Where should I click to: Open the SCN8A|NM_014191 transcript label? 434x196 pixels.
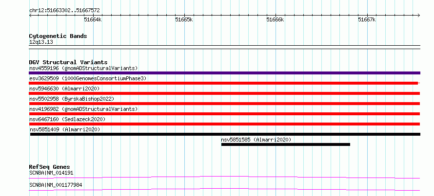point(51,173)
